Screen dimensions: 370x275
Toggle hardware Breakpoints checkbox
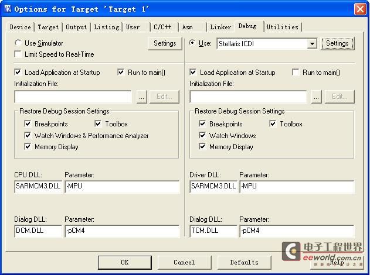click(202, 123)
